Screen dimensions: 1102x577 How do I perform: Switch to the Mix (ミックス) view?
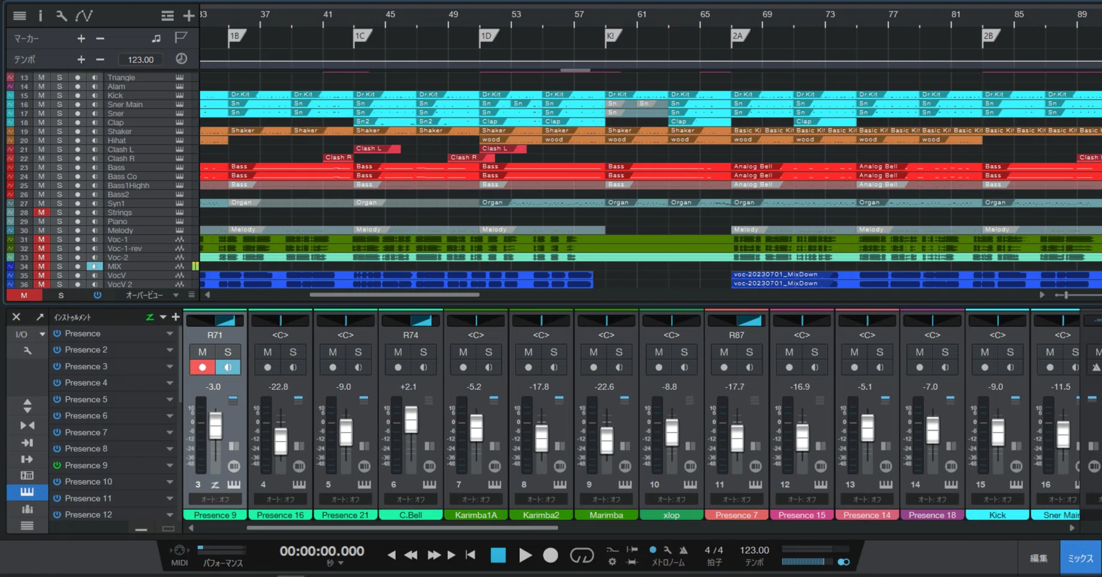(x=1080, y=558)
